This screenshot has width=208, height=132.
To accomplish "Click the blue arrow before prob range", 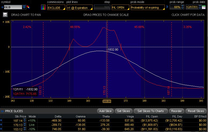I will pos(167,7).
